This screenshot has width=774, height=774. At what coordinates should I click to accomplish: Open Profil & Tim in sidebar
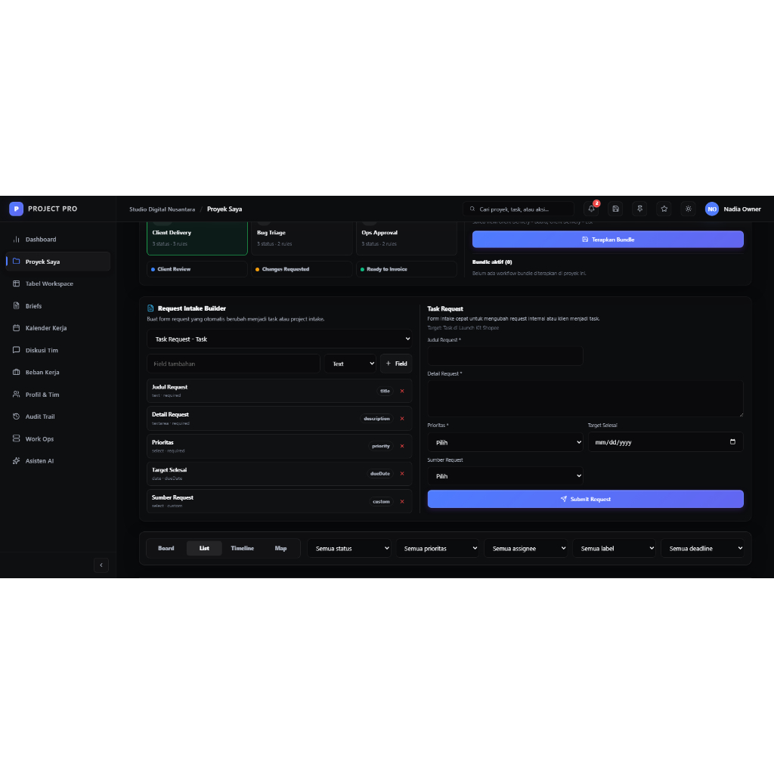click(57, 395)
